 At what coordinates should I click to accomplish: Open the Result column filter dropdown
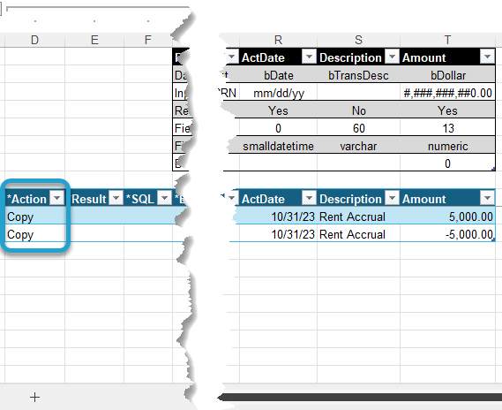click(116, 199)
